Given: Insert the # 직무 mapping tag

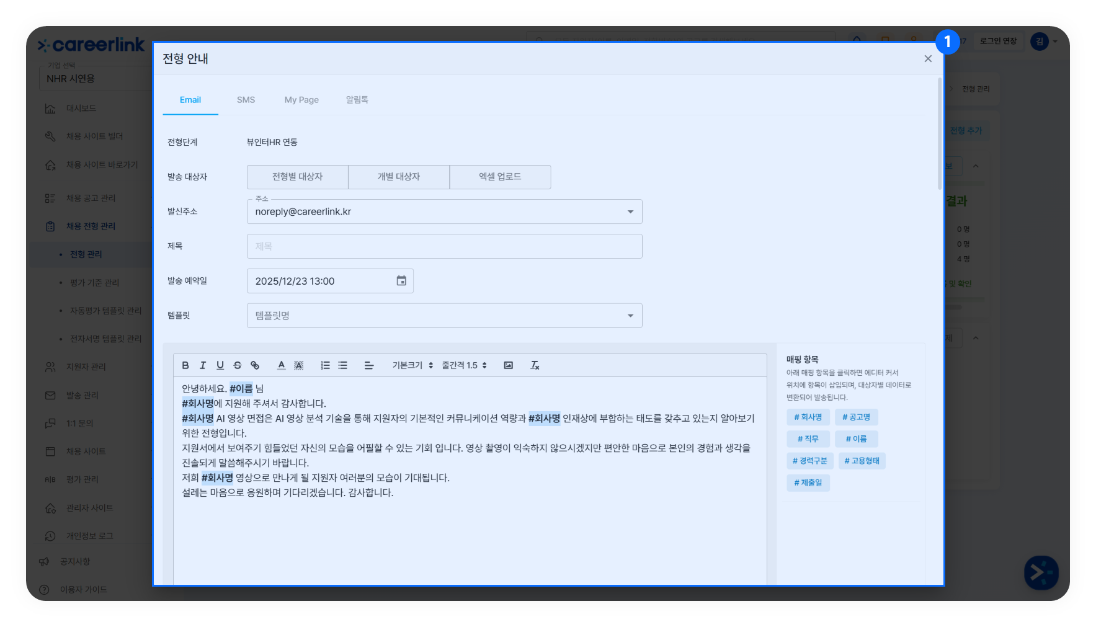Looking at the screenshot, I should pos(808,439).
